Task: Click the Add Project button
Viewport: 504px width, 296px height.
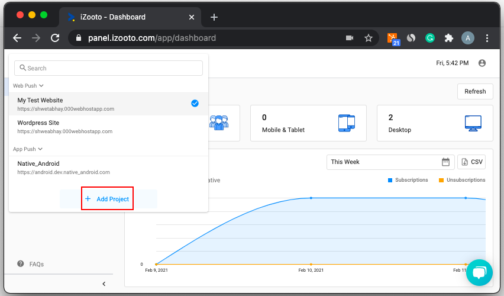Action: tap(108, 199)
